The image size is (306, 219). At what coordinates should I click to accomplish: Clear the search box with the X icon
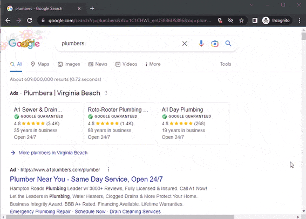(x=185, y=44)
